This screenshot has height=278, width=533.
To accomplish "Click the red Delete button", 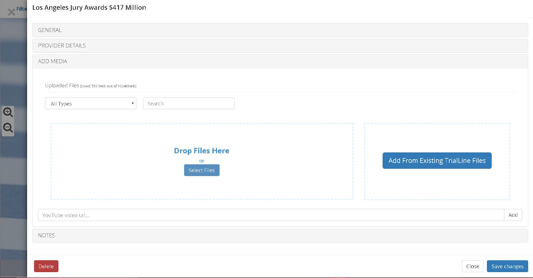I will pyautogui.click(x=46, y=266).
